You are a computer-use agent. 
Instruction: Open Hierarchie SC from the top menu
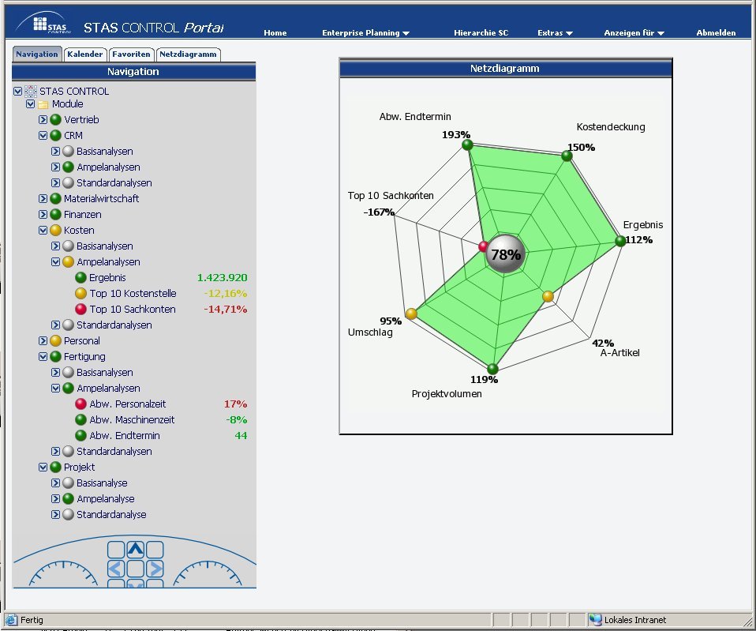481,33
